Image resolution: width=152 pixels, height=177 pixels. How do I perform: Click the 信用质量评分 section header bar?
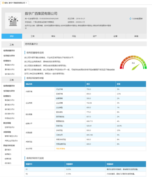tap(85, 44)
